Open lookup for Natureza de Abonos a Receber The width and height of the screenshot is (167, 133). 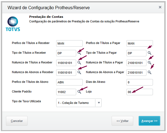tap(79, 72)
